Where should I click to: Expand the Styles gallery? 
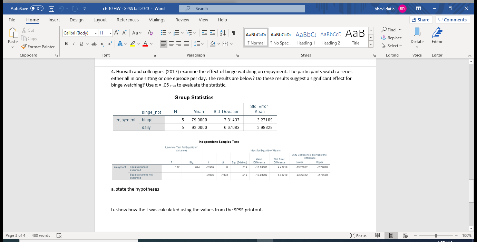click(x=371, y=44)
